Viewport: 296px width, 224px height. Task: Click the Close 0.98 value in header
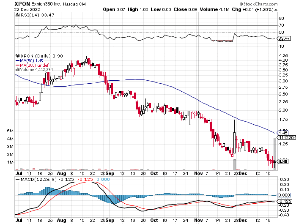tap(185, 9)
